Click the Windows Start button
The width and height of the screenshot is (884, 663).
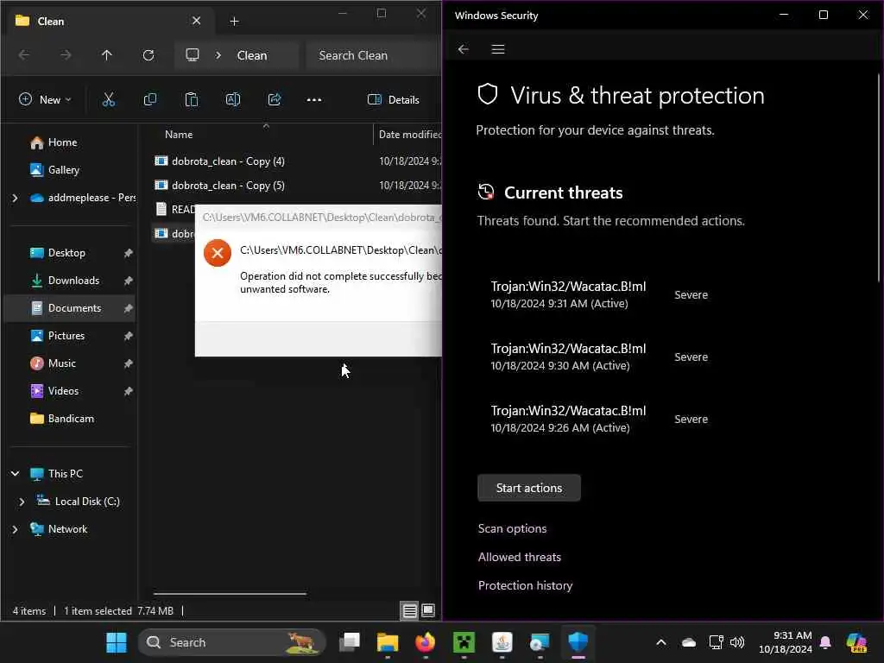[x=117, y=642]
